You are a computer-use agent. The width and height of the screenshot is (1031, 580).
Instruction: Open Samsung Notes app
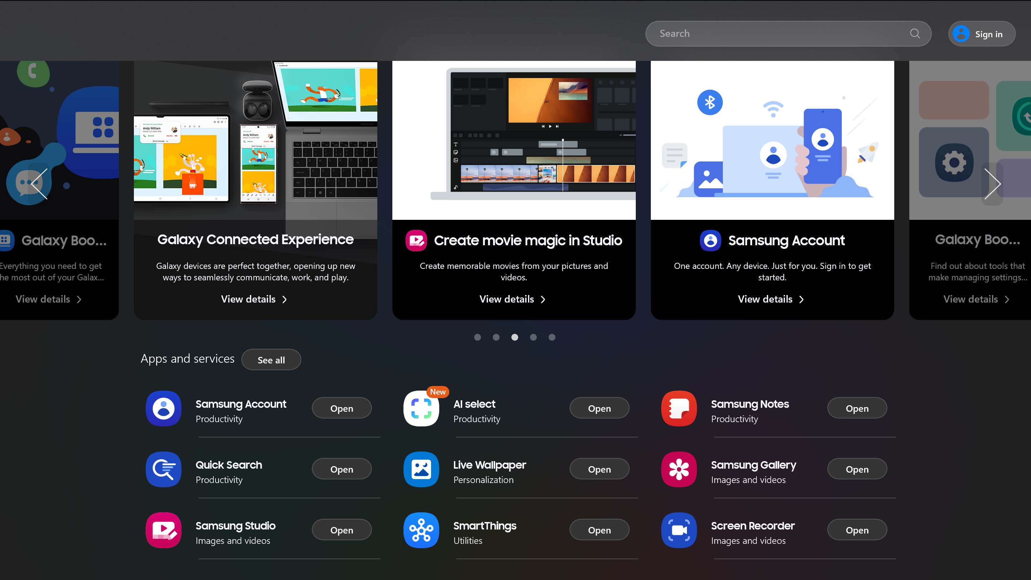[x=857, y=408]
